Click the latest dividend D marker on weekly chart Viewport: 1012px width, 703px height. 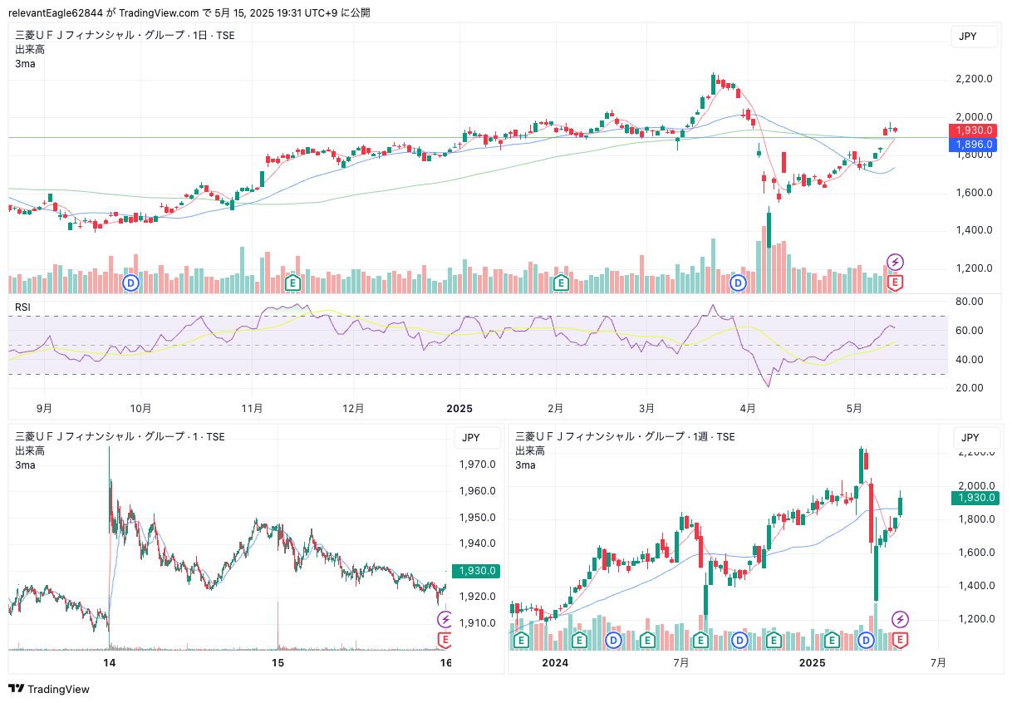coord(867,640)
